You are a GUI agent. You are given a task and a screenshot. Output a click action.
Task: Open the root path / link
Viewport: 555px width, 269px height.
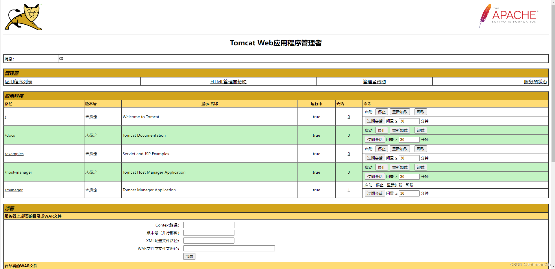[5, 117]
